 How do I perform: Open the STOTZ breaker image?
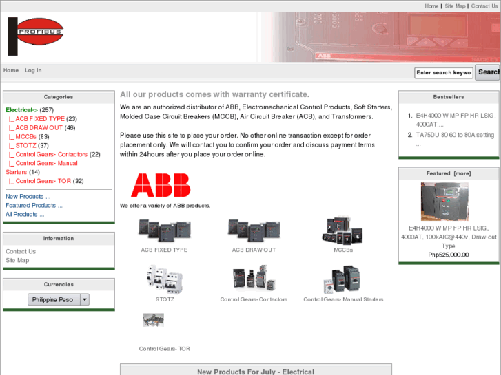pos(164,279)
